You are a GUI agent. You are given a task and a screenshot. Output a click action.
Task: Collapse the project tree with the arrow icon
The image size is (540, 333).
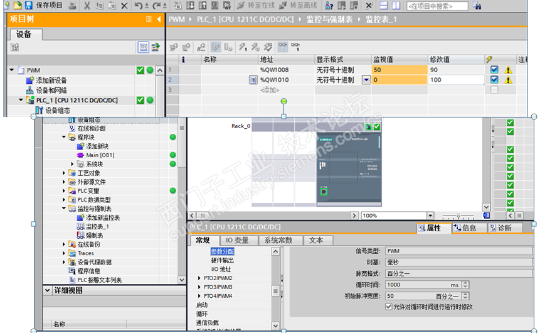pos(159,19)
